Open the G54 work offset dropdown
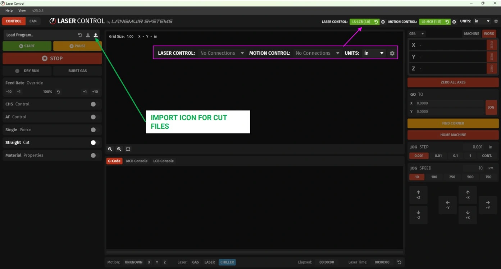The height and width of the screenshot is (269, 501). [x=417, y=34]
